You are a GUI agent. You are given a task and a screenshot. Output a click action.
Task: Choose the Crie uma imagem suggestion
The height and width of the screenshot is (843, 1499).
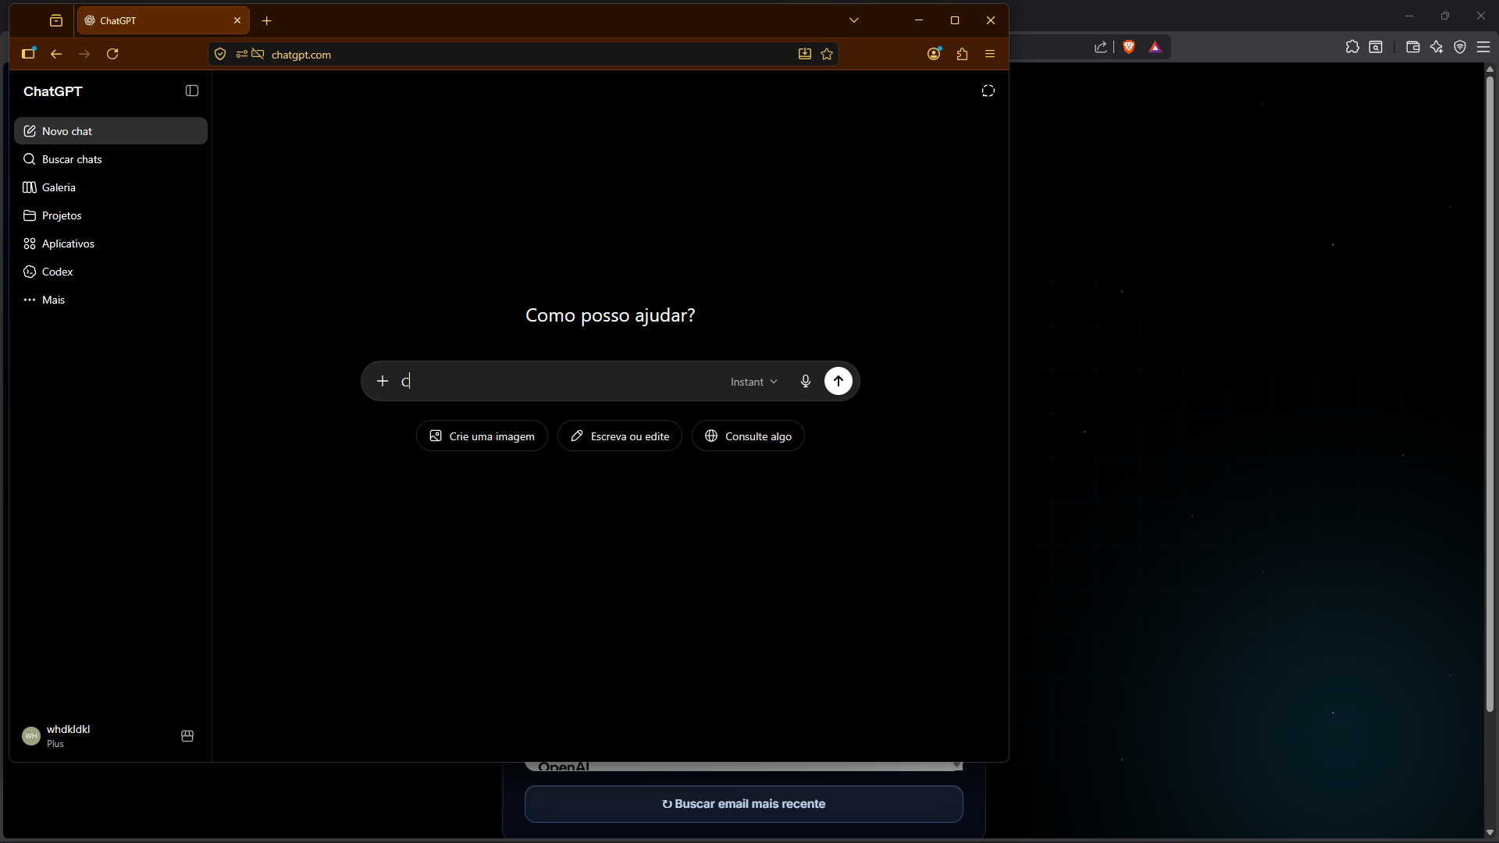click(x=482, y=436)
